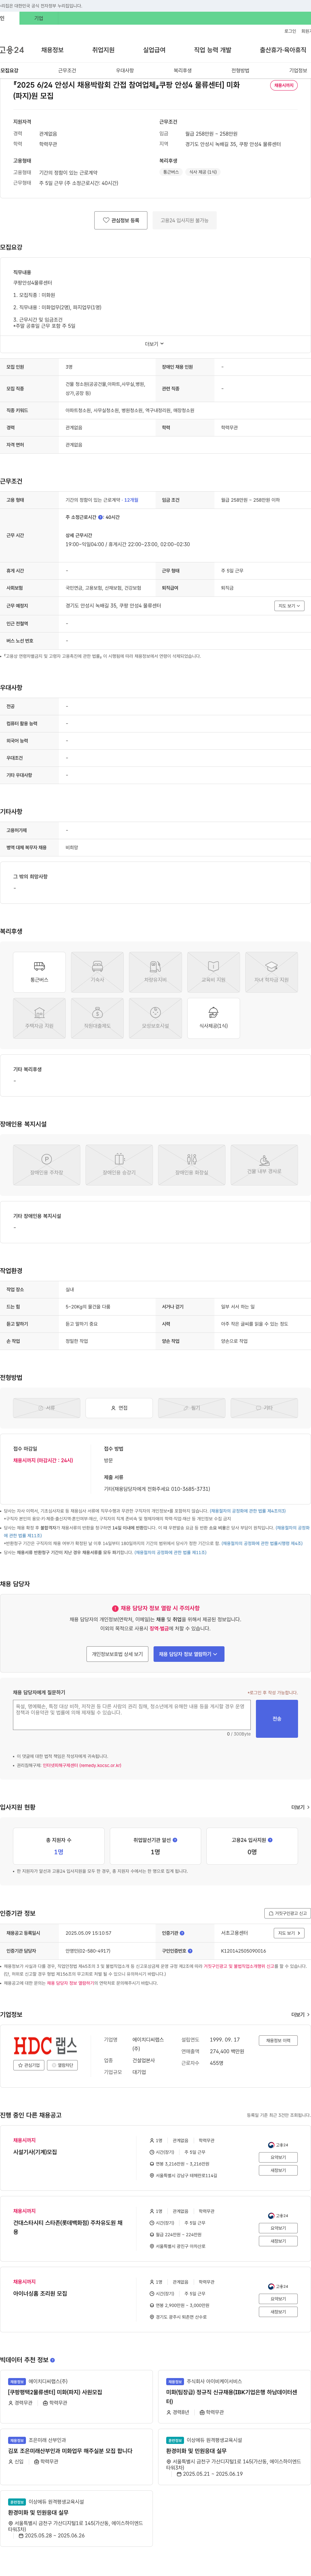Open recommended 김포 조은리해산부인과 미화업무 posting
311x2576 pixels.
pos(70,2451)
